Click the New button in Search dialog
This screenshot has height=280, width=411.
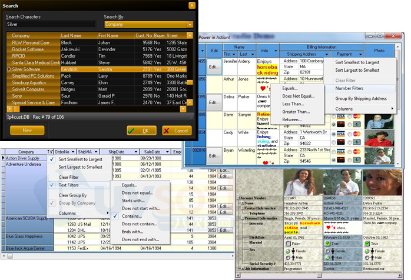[x=27, y=130]
